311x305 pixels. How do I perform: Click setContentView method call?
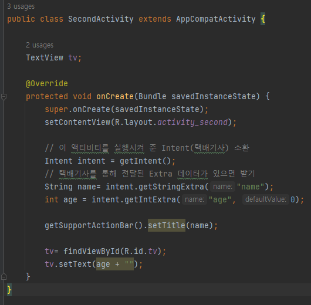click(x=77, y=122)
